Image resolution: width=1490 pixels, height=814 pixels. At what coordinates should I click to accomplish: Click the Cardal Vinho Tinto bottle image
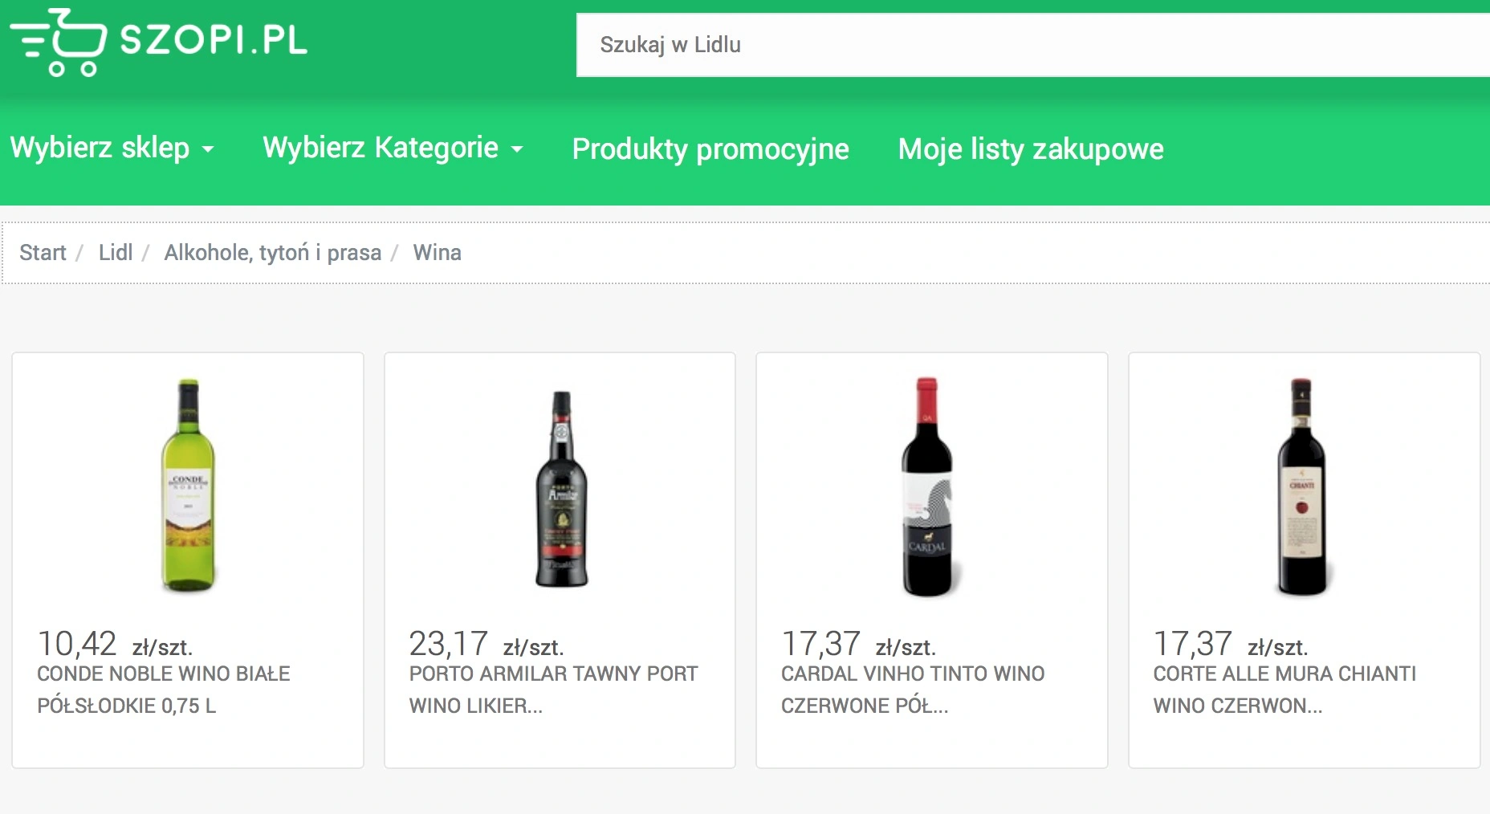[927, 486]
